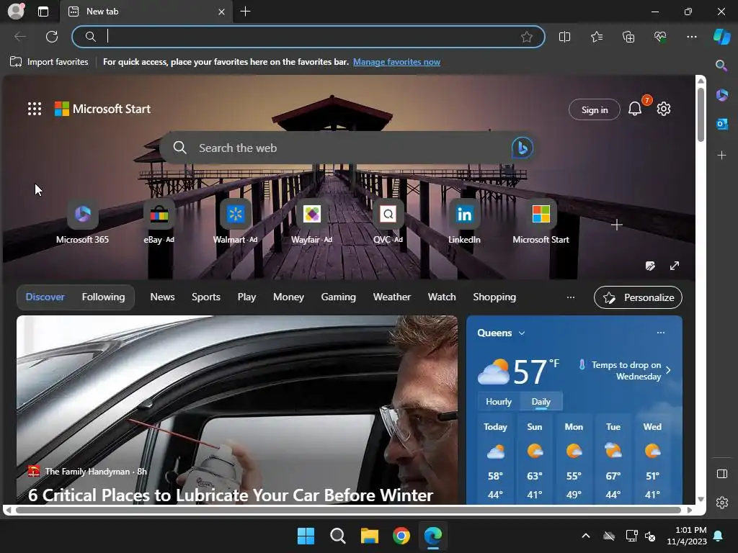Viewport: 738px width, 553px height.
Task: Open File Explorer from taskbar
Action: (370, 536)
